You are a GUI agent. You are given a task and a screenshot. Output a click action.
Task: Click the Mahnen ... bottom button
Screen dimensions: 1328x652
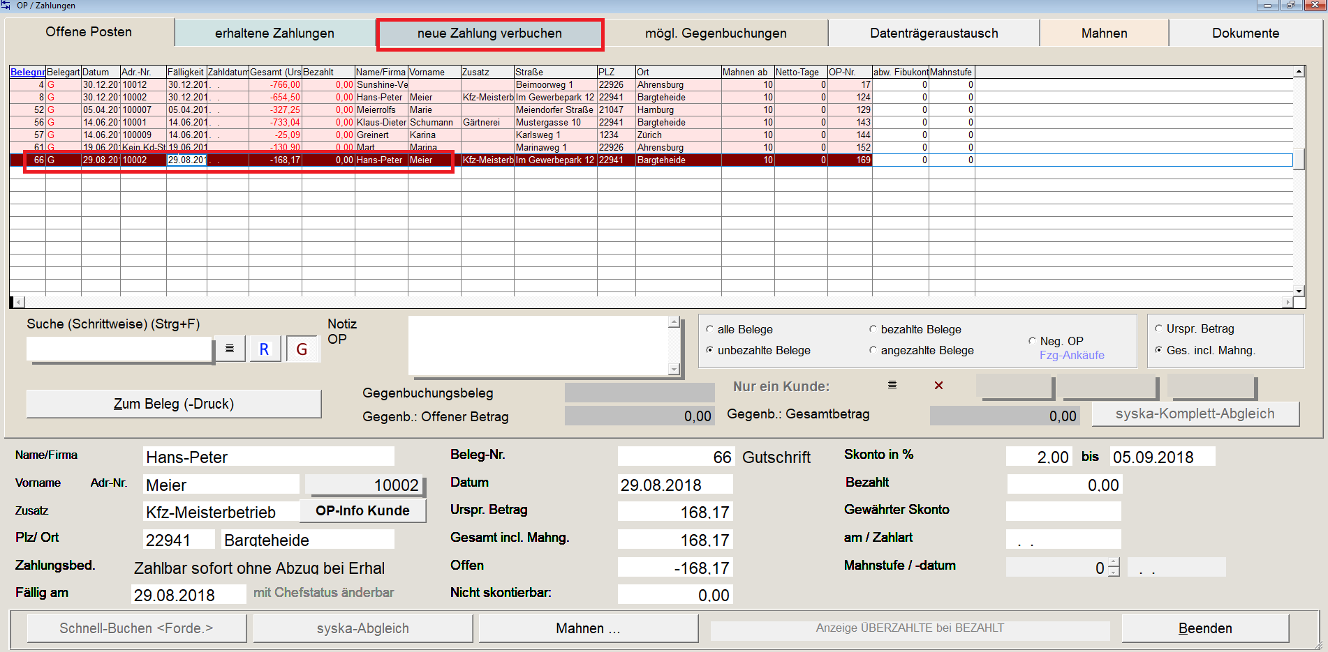[x=588, y=628]
